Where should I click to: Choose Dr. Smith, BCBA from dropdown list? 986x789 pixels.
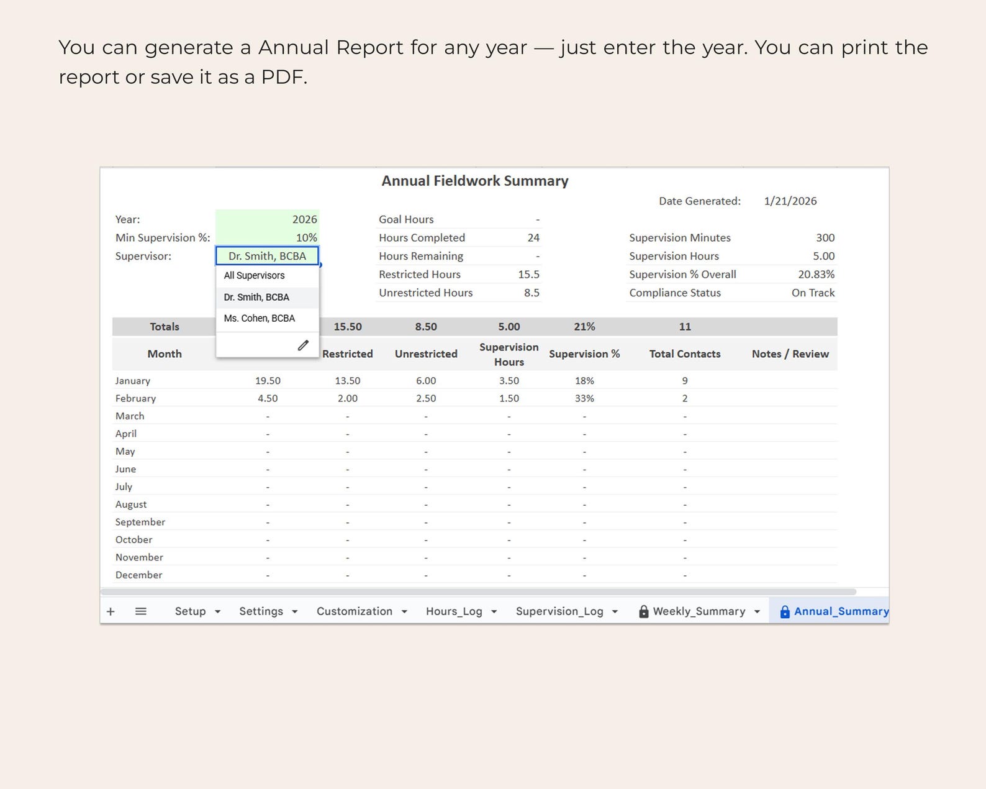click(x=268, y=297)
